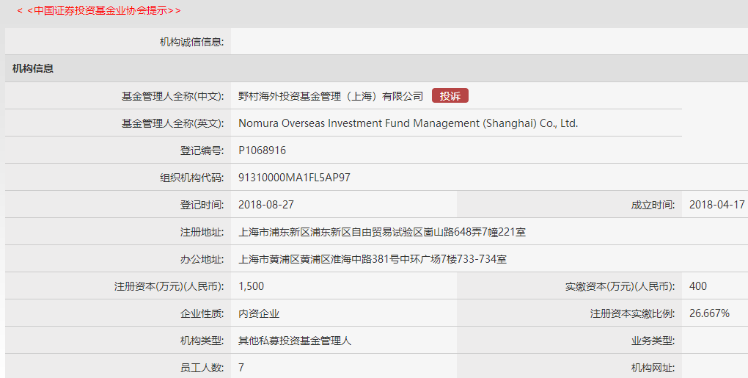Click the 实缴资本(万元)(人民币) label
The height and width of the screenshot is (378, 748).
pos(620,286)
